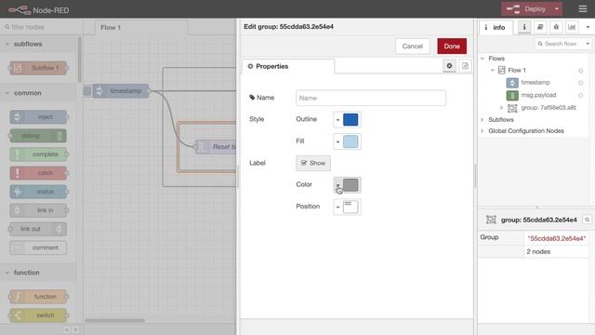Focus the Name input field
The height and width of the screenshot is (335, 595).
(371, 98)
